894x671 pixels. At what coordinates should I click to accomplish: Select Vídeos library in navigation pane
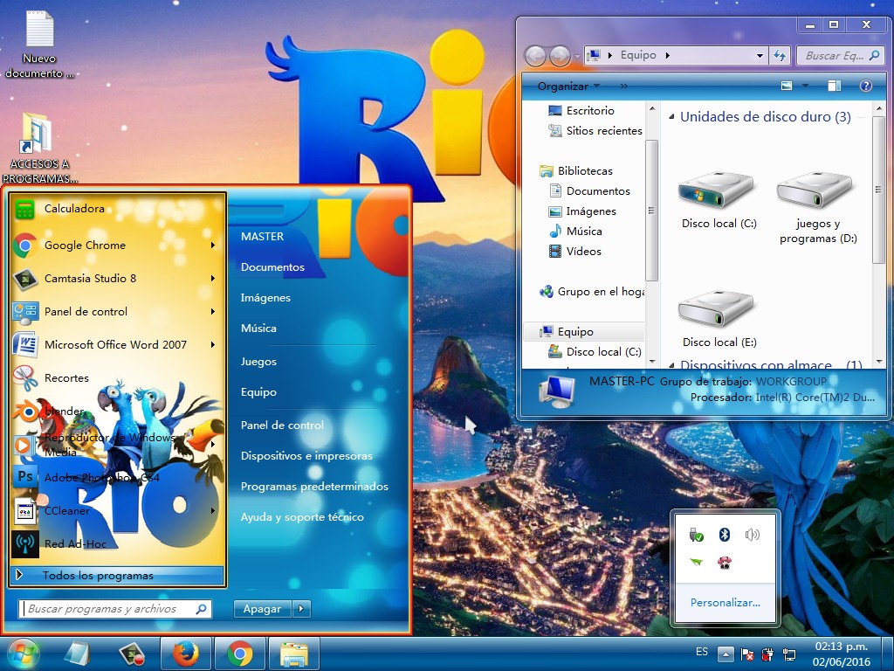574,251
